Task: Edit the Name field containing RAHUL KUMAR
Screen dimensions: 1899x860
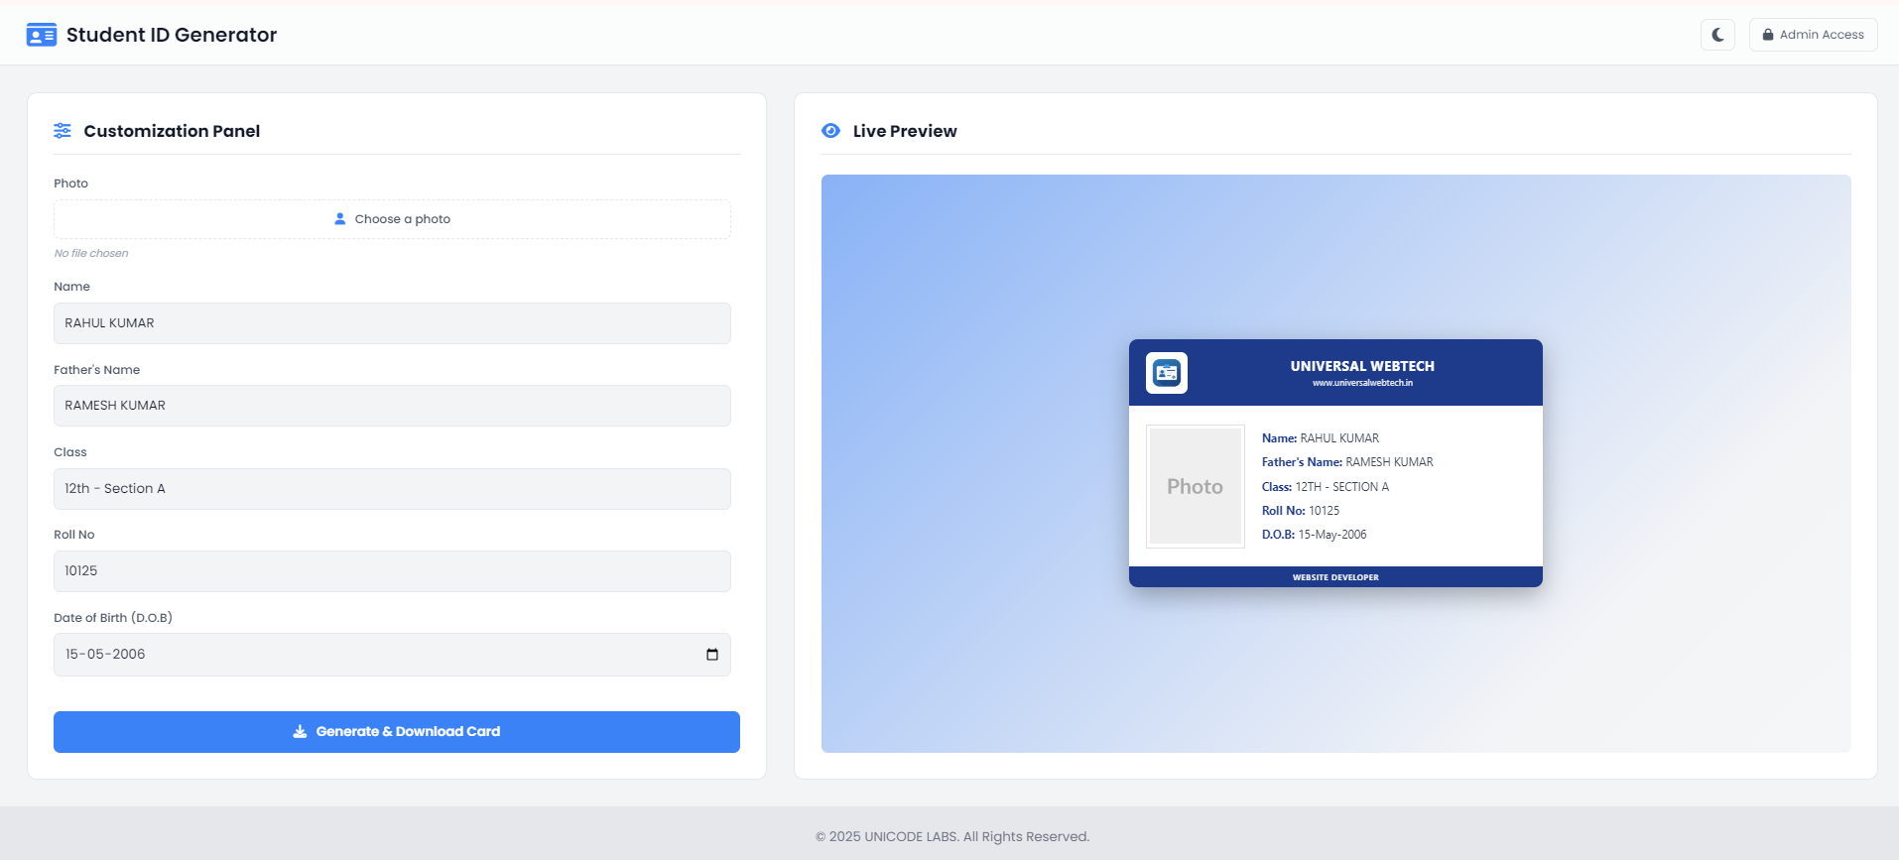Action: tap(392, 323)
